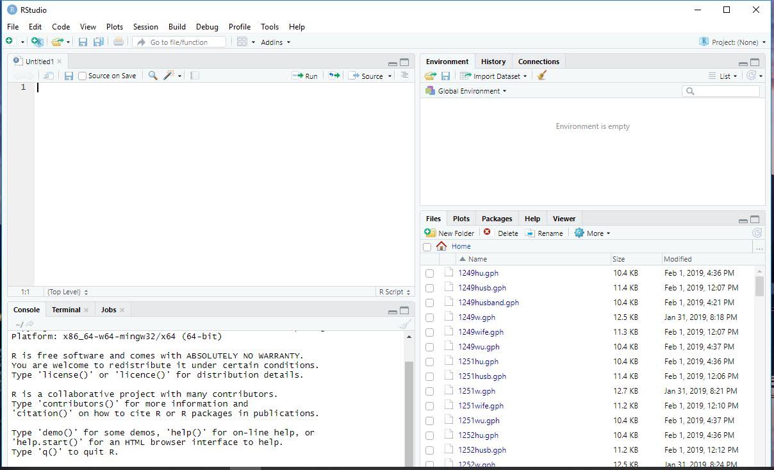
Task: Tick the select-all checkbox beside Home
Action: pyautogui.click(x=427, y=247)
